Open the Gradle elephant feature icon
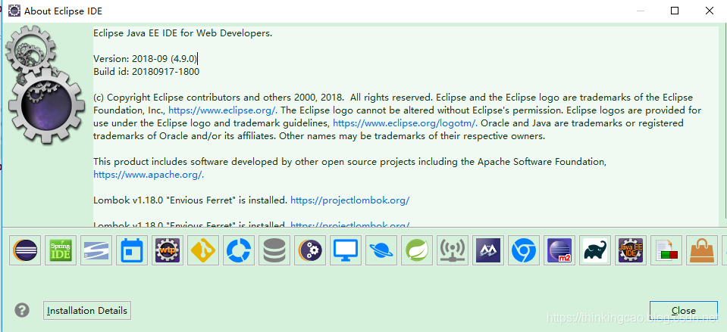Screen dimensions: 727x332 click(595, 250)
